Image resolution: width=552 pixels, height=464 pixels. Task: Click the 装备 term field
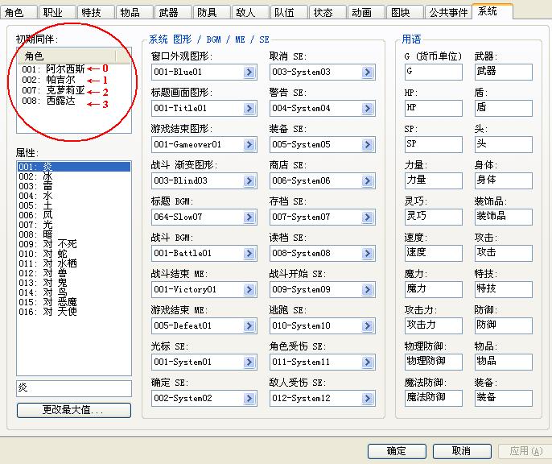504,398
